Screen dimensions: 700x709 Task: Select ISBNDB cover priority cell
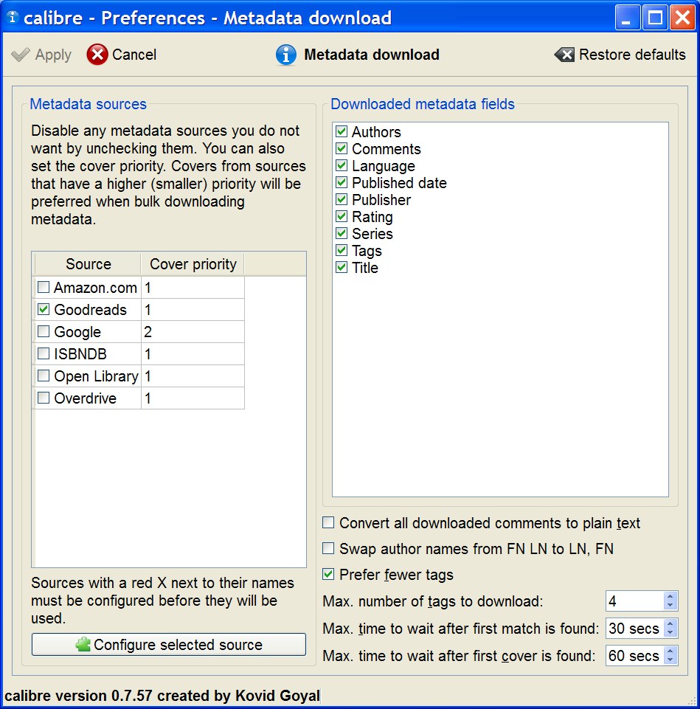tap(193, 353)
